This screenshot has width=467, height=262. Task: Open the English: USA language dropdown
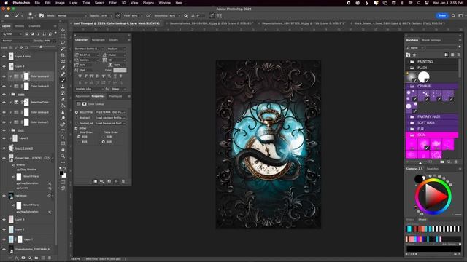[x=89, y=89]
